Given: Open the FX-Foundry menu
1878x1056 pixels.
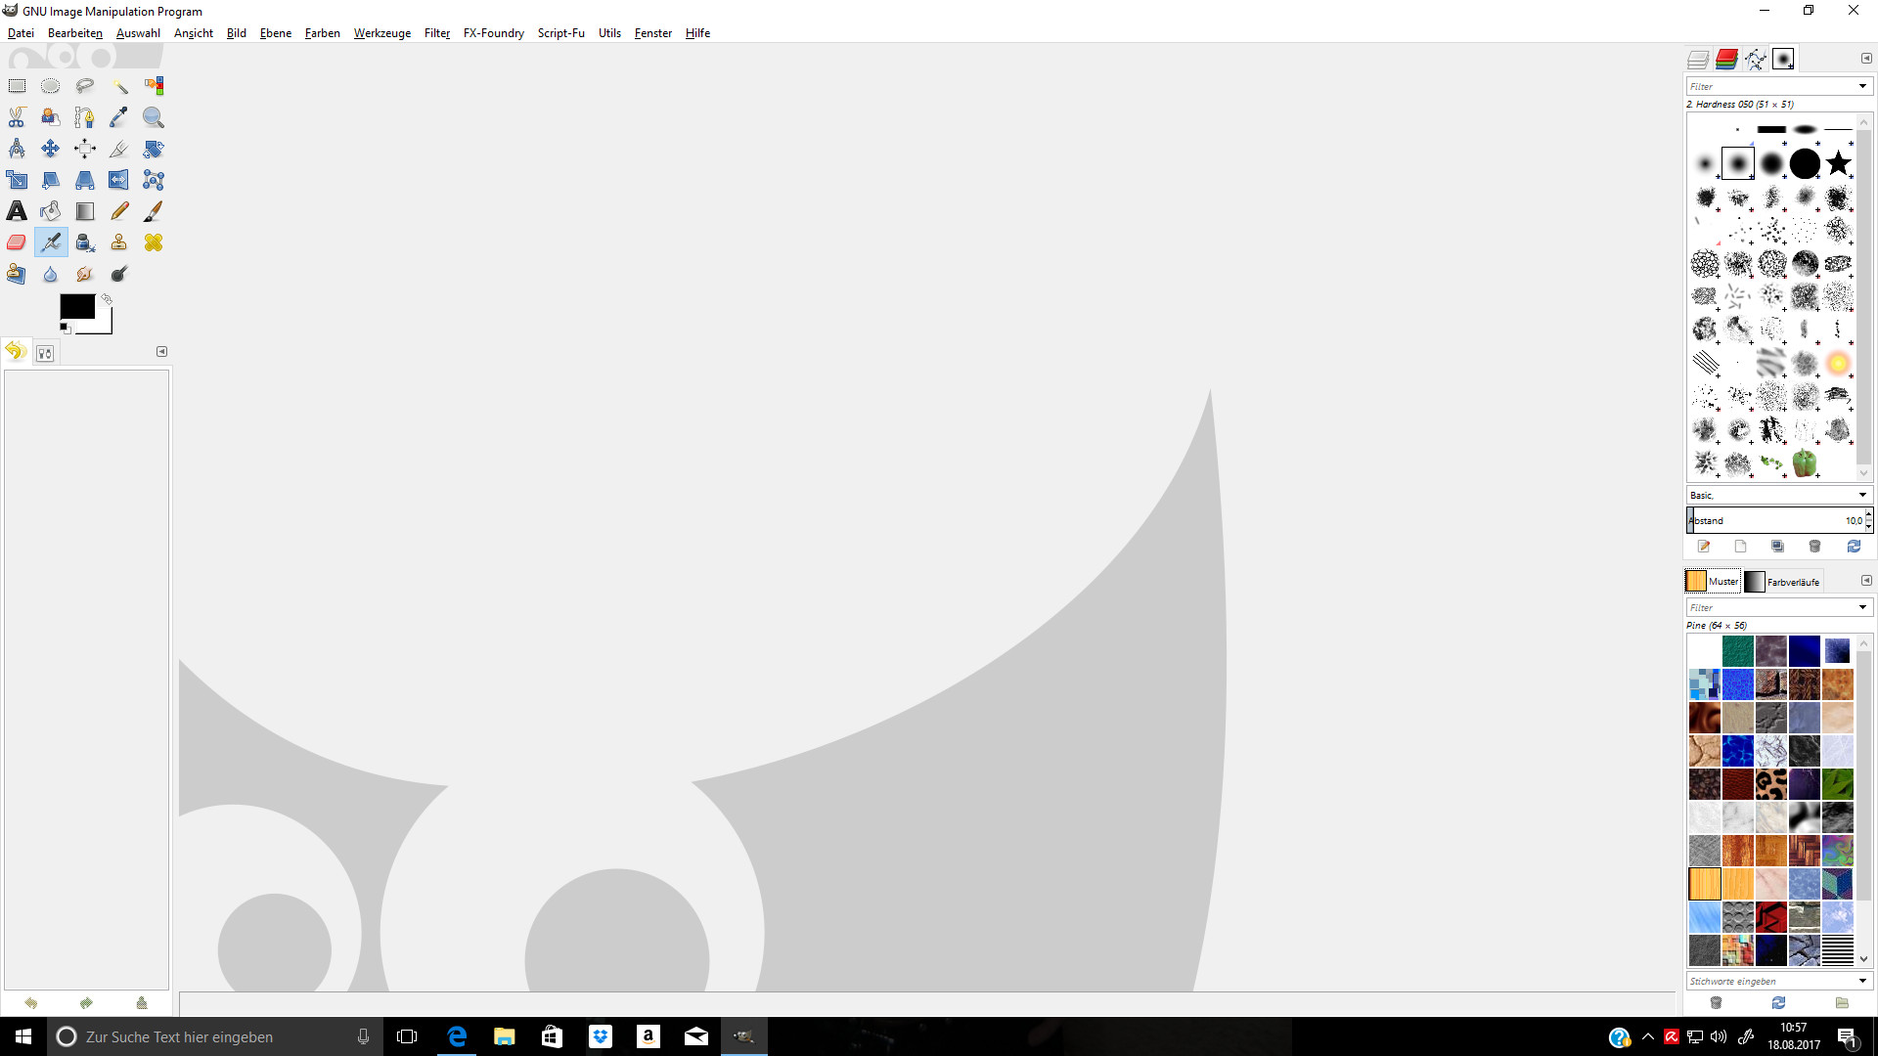Looking at the screenshot, I should coord(494,33).
